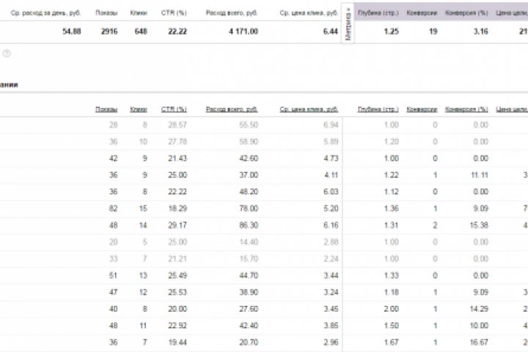The height and width of the screenshot is (352, 528).
Task: Click the spend cell 78.00
Action: [249, 208]
